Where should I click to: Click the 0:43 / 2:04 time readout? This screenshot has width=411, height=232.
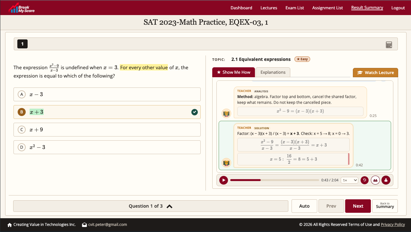[x=330, y=180]
